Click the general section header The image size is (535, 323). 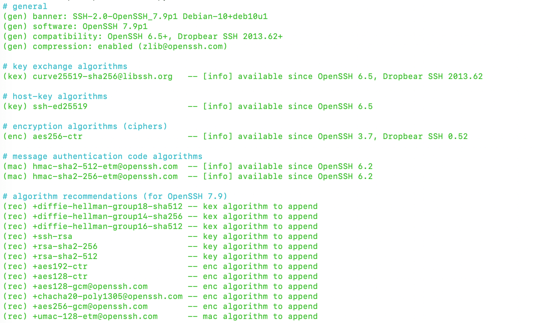pos(25,6)
